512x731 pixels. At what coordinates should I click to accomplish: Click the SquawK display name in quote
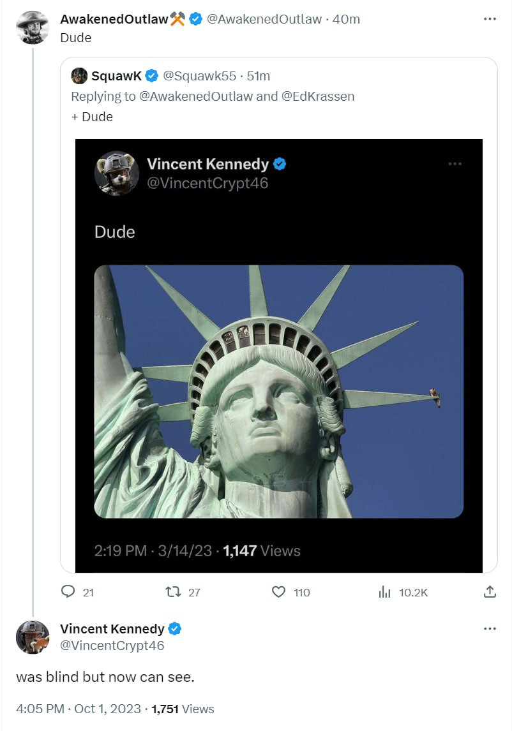[x=116, y=76]
